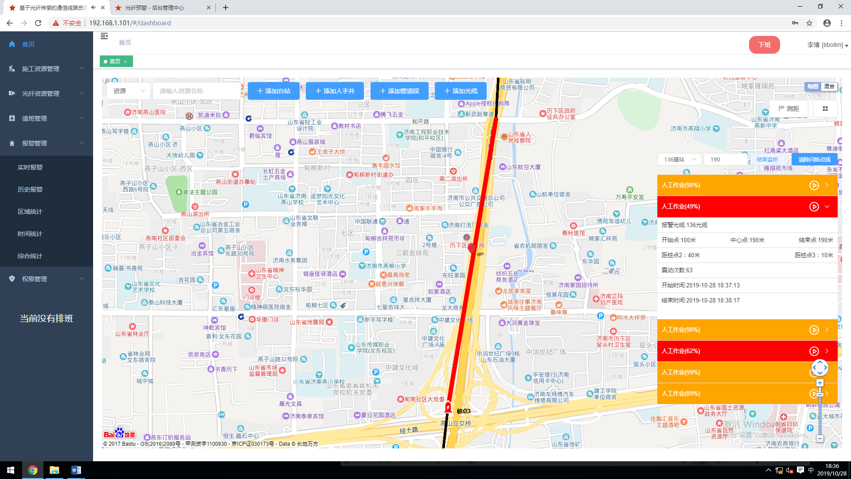Open Windows Start menu
The width and height of the screenshot is (851, 479).
coord(11,470)
